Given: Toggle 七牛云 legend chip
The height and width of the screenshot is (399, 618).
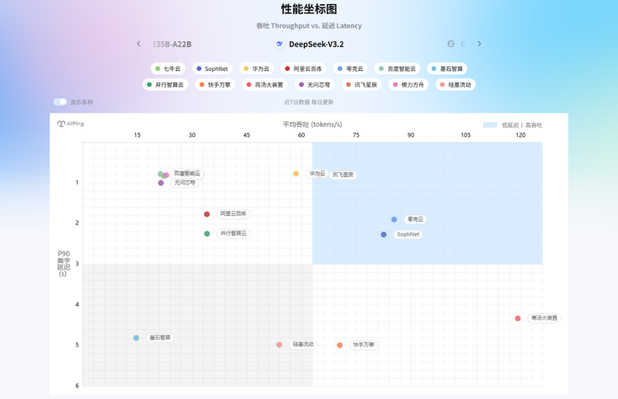Looking at the screenshot, I should point(168,68).
